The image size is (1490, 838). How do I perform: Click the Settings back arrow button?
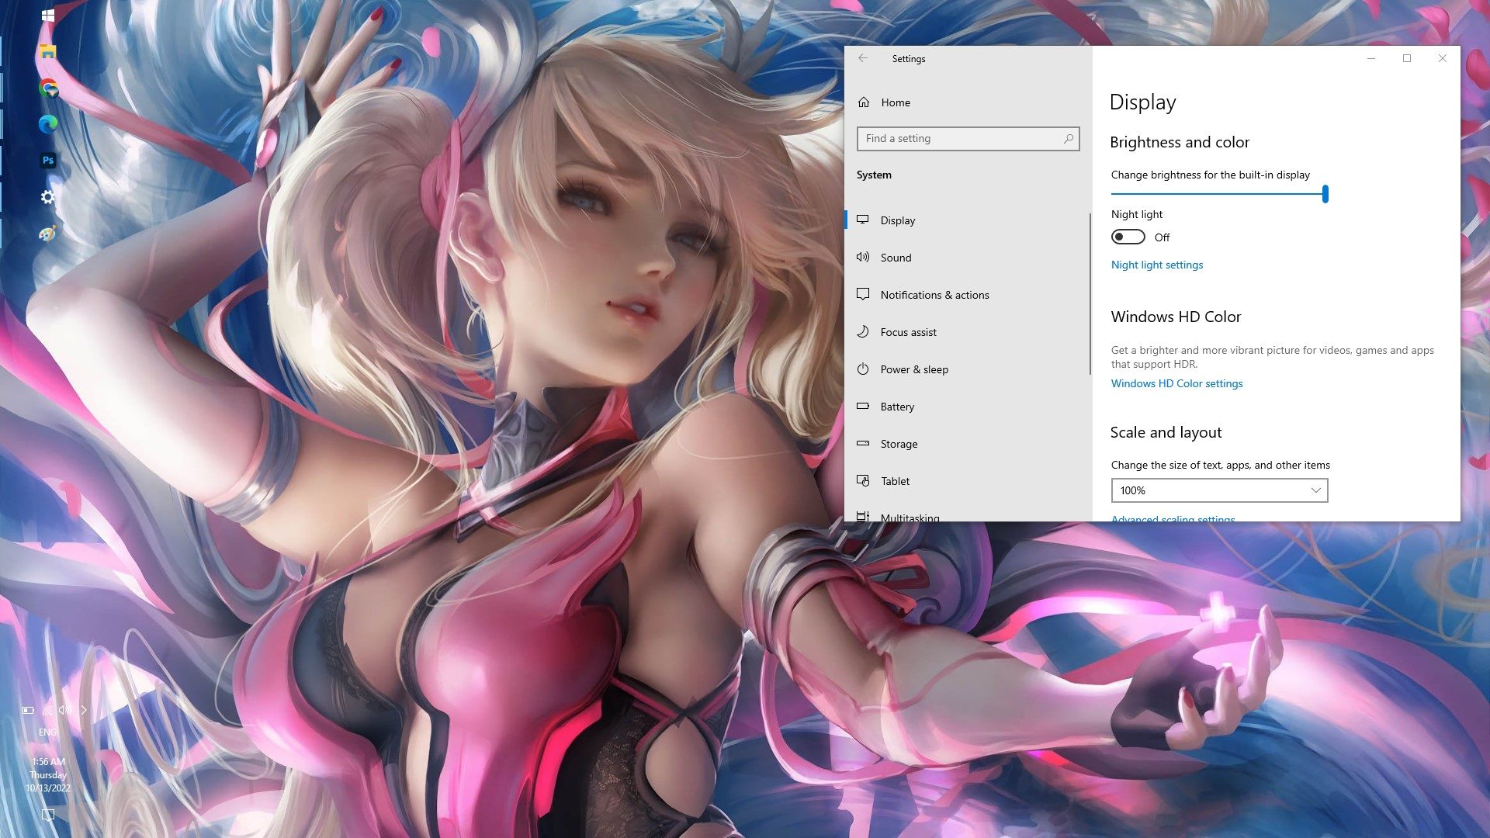[x=863, y=58]
